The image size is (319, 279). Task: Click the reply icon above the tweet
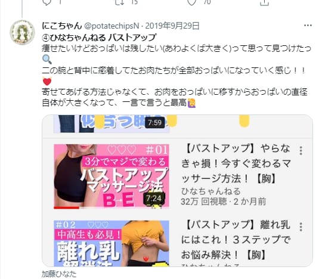click(47, 2)
